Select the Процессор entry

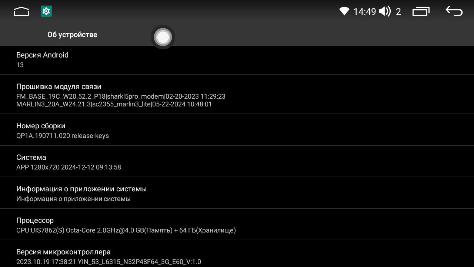click(237, 224)
